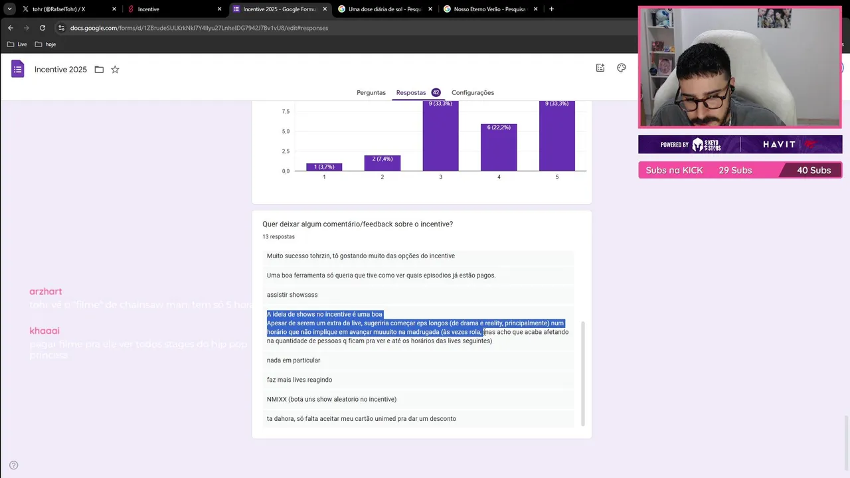
Task: Open a new browser tab
Action: pyautogui.click(x=551, y=9)
